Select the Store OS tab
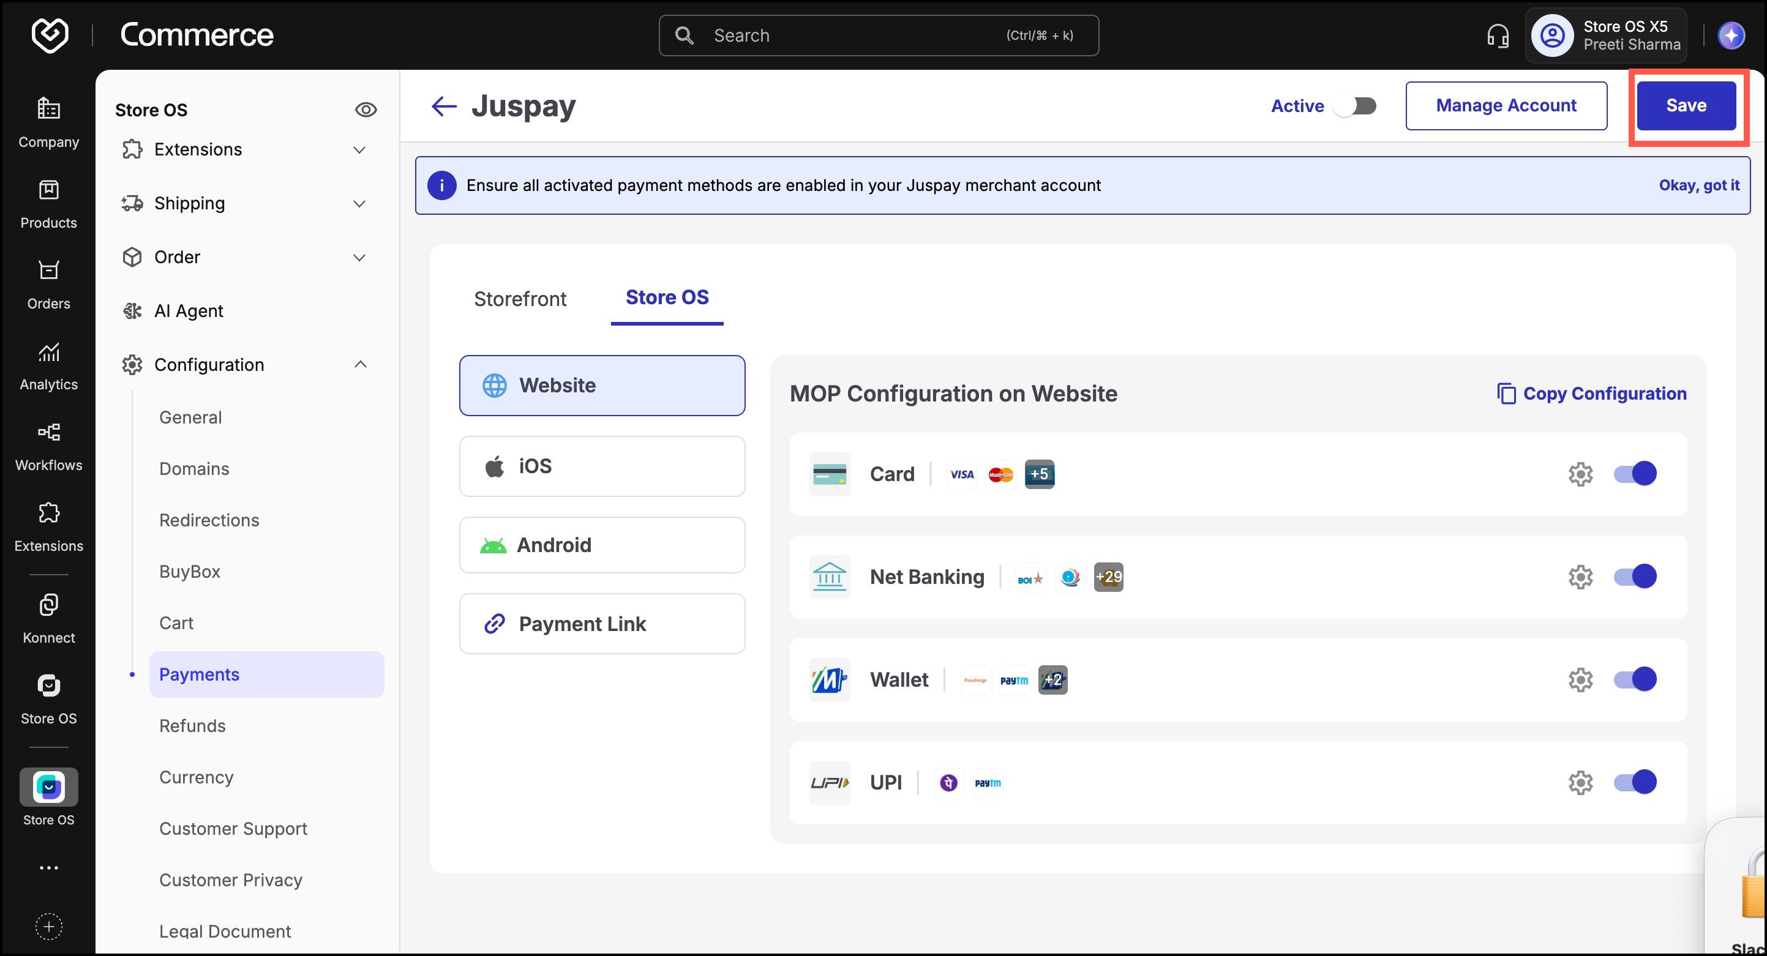Viewport: 1767px width, 956px height. click(x=667, y=297)
